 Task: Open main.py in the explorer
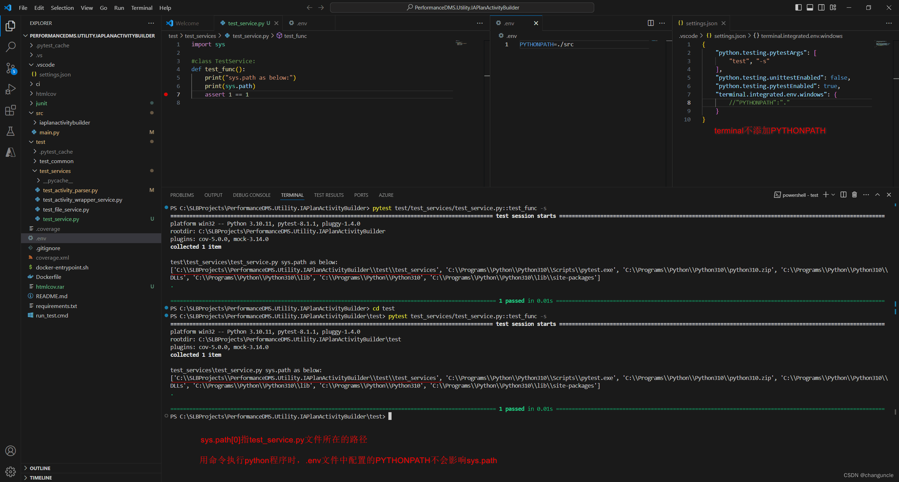point(49,132)
